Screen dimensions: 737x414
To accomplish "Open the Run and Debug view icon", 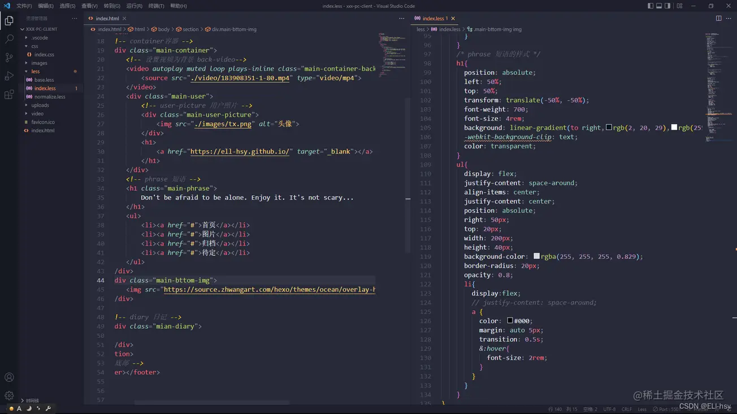I will (9, 76).
